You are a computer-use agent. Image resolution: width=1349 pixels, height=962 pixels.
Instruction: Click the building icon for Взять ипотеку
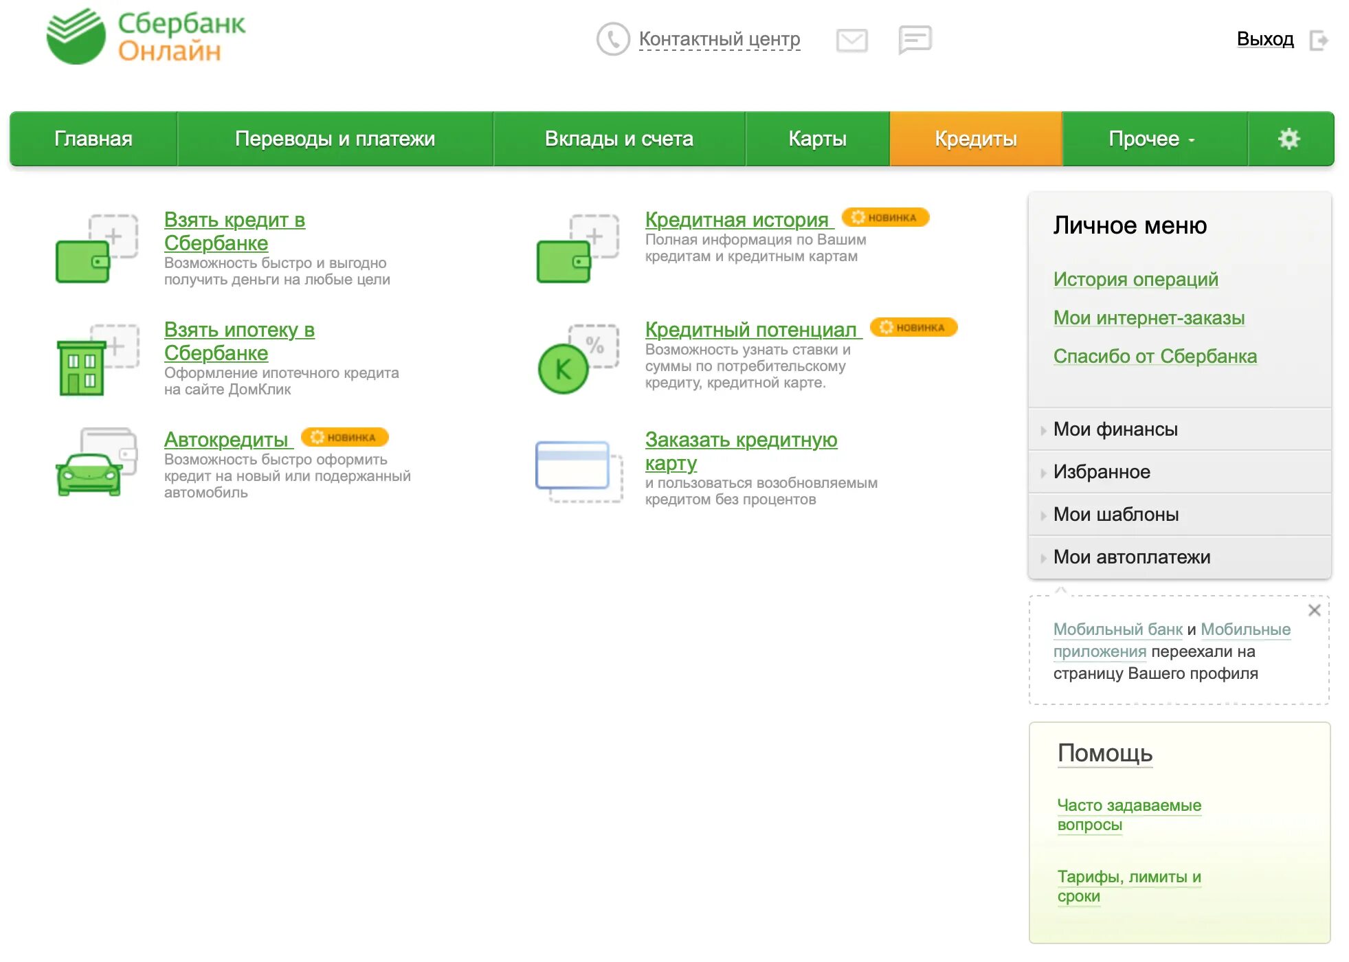[97, 359]
